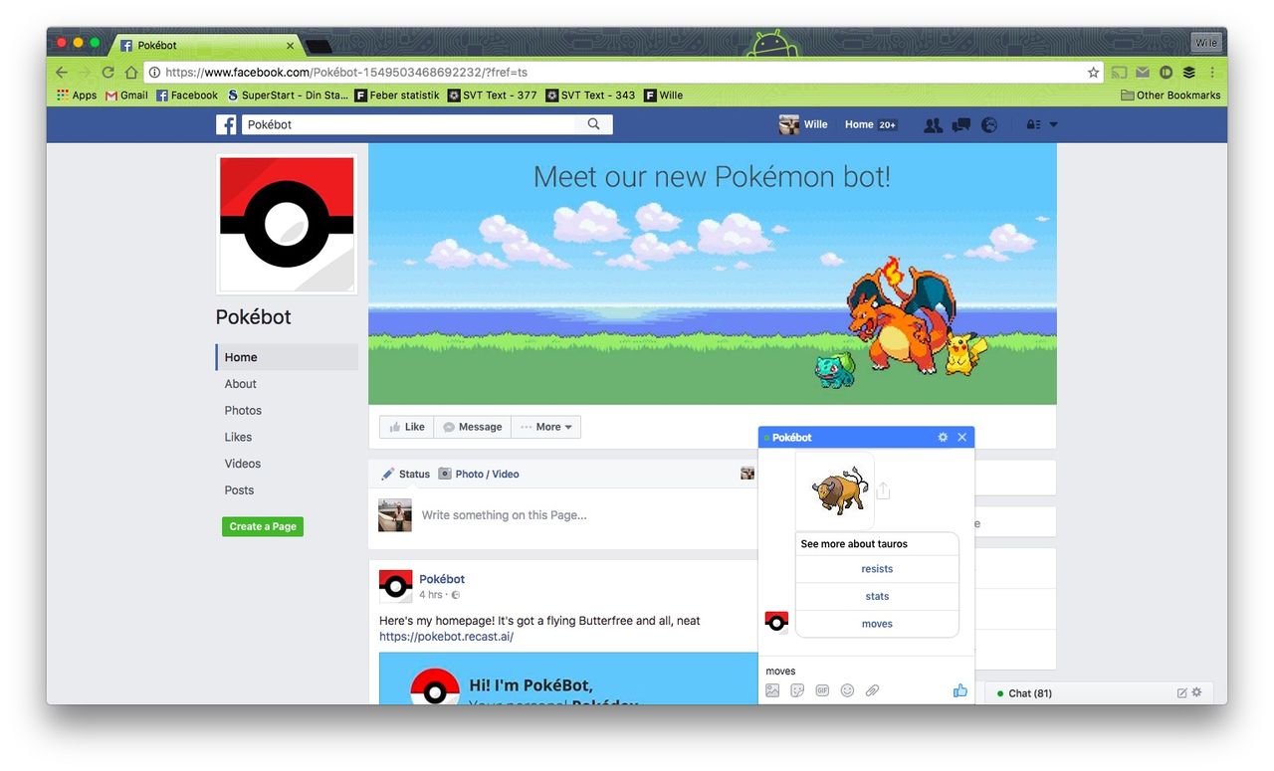This screenshot has height=771, width=1274.
Task: Reload the page
Action: (107, 73)
